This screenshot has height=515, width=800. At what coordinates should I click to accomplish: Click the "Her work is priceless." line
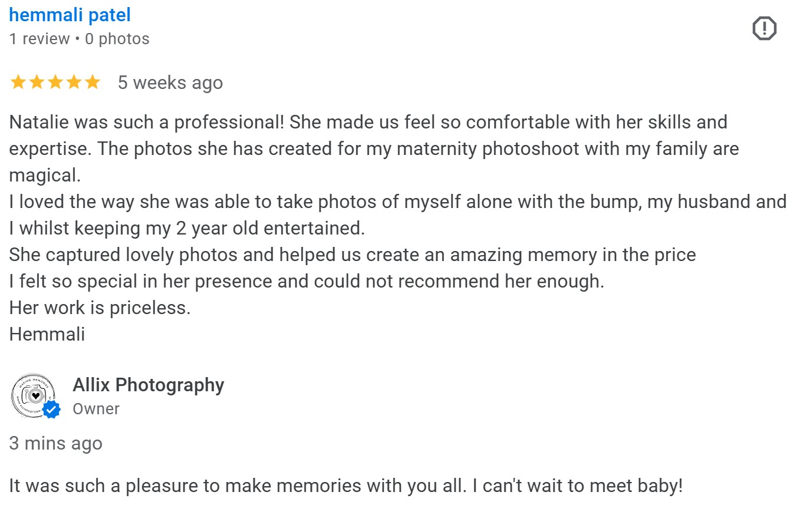tap(100, 308)
